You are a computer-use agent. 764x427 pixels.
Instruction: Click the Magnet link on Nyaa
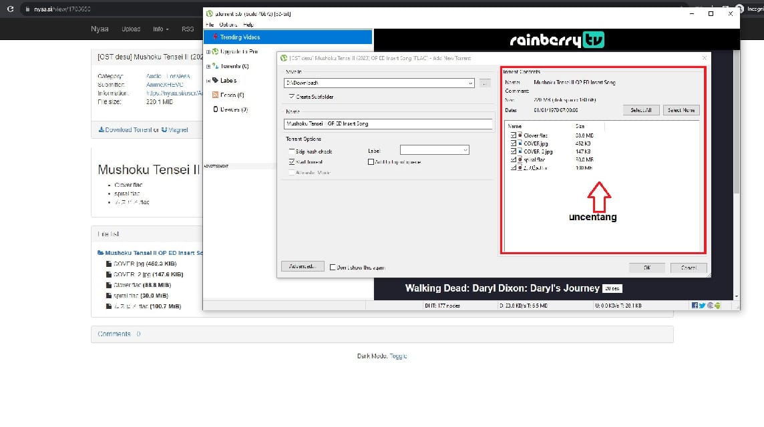[x=174, y=130]
